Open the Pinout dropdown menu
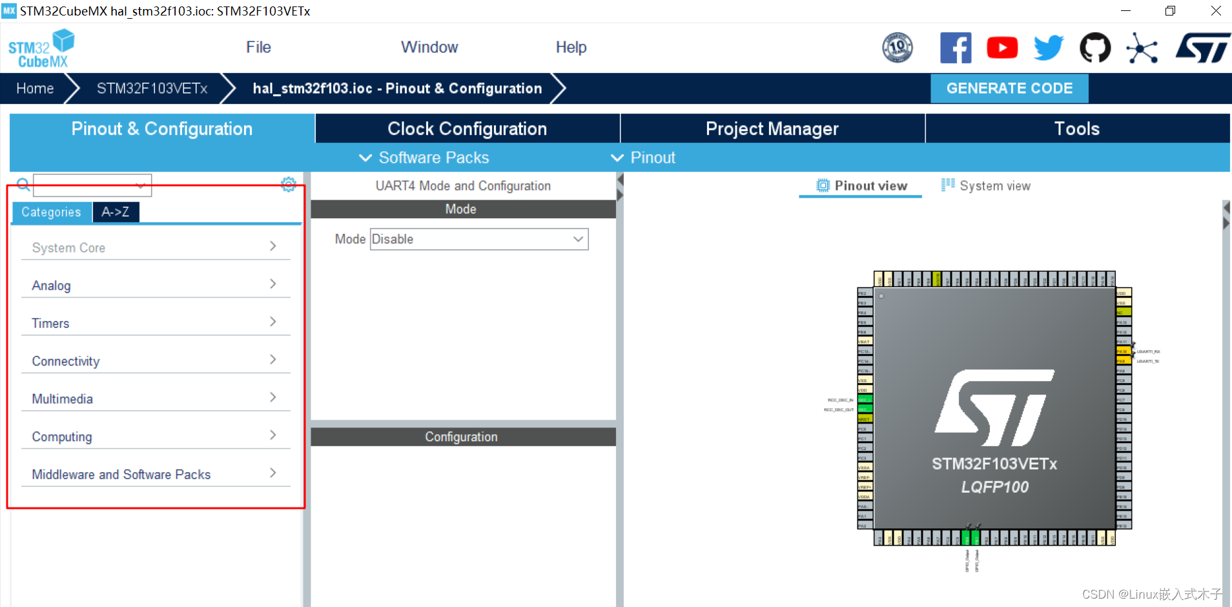 (x=643, y=158)
